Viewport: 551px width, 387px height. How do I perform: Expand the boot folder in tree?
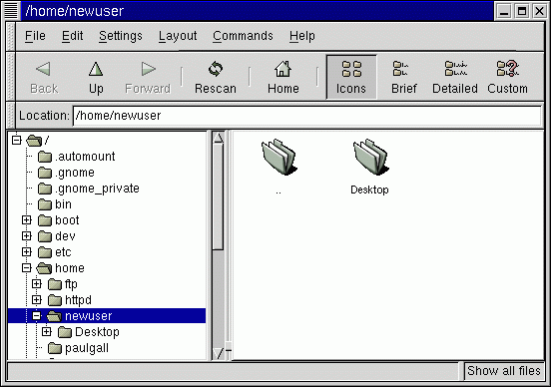(27, 220)
